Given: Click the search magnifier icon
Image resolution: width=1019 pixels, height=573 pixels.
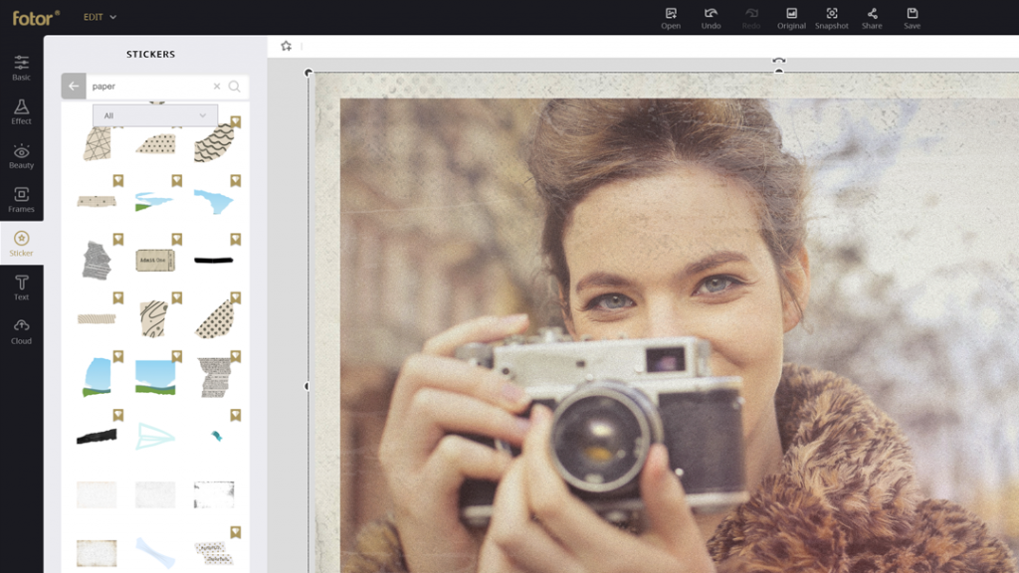Looking at the screenshot, I should point(235,87).
